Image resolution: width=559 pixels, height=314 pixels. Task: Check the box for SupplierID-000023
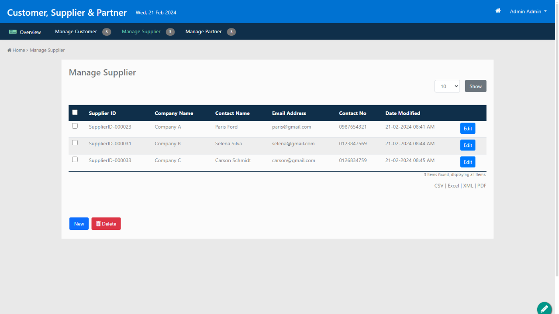pos(75,126)
